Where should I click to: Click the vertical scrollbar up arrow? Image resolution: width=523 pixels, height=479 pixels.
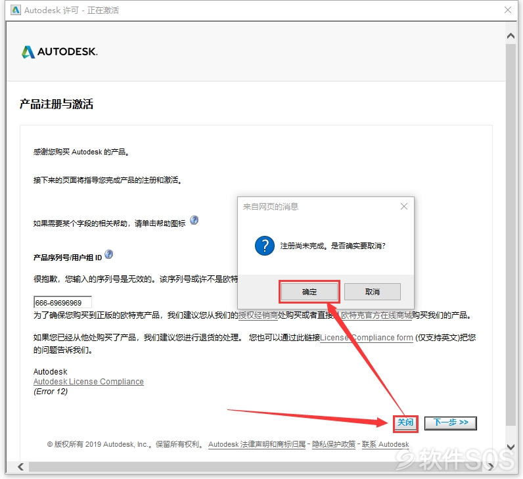(511, 35)
